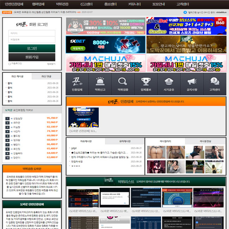
Task: Open 신고센터 menu
Action: coord(86,4)
